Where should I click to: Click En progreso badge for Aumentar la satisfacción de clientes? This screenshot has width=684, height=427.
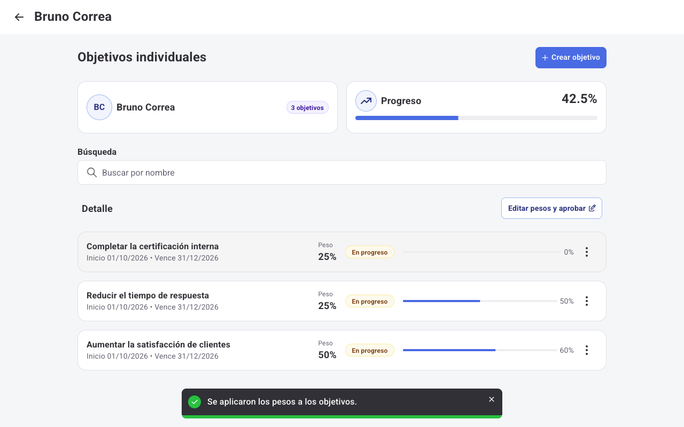point(370,350)
